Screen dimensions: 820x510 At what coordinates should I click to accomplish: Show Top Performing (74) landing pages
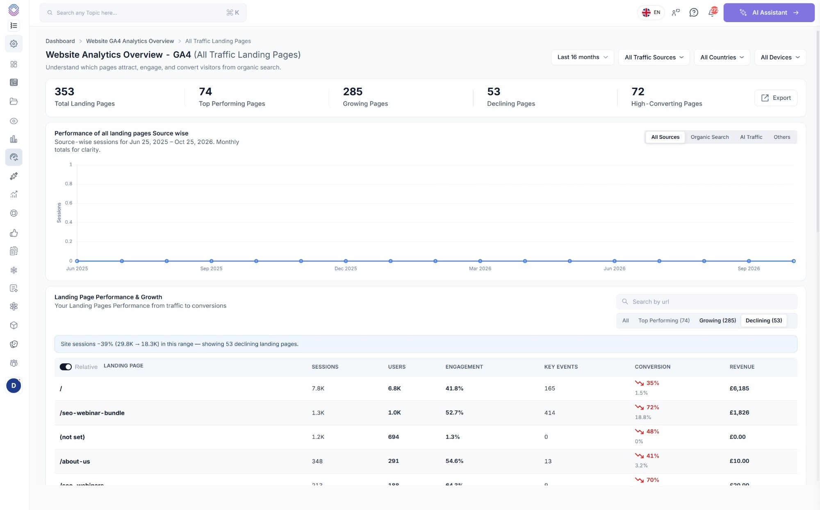(x=664, y=321)
